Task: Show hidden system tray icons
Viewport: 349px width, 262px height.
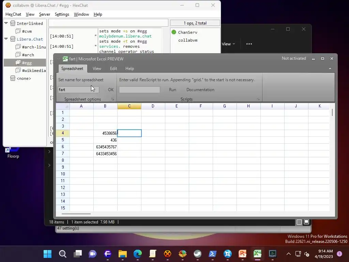Action: tap(288, 254)
